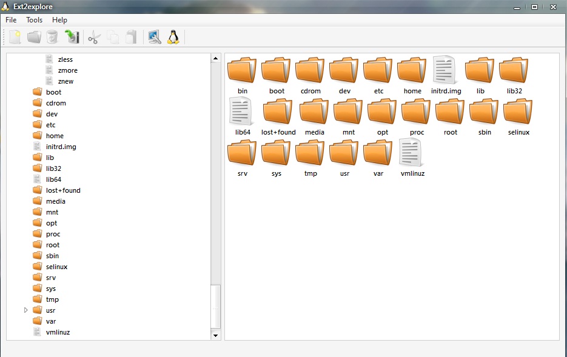
Task: Select zless in the directory tree
Action: 65,59
